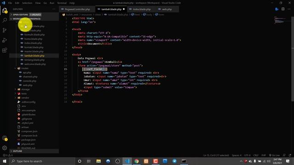Open the Explorer view in activity bar
Image resolution: width=294 pixels, height=165 pixels.
click(5, 11)
